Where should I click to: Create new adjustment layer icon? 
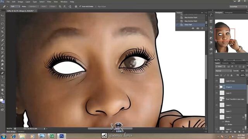click(231, 132)
